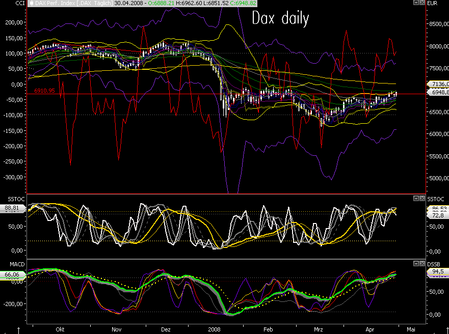Click the 6948,8 price tag on right axis
The height and width of the screenshot is (334, 449).
pos(438,92)
